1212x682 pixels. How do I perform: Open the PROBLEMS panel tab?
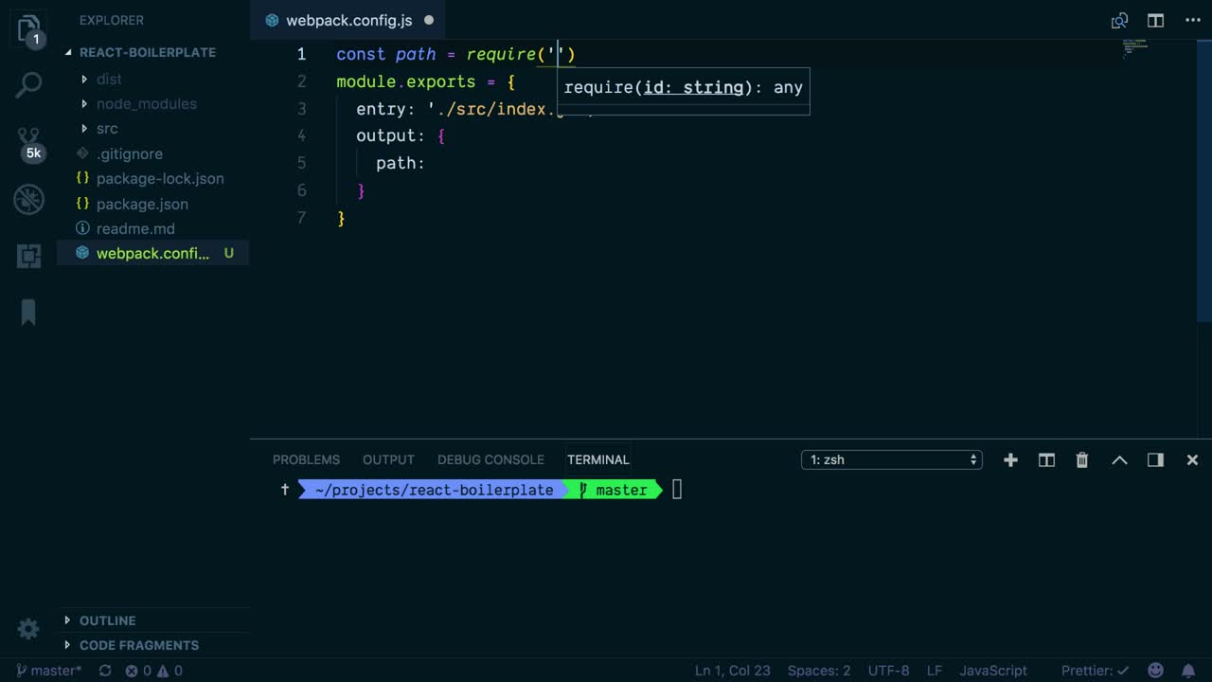tap(306, 459)
